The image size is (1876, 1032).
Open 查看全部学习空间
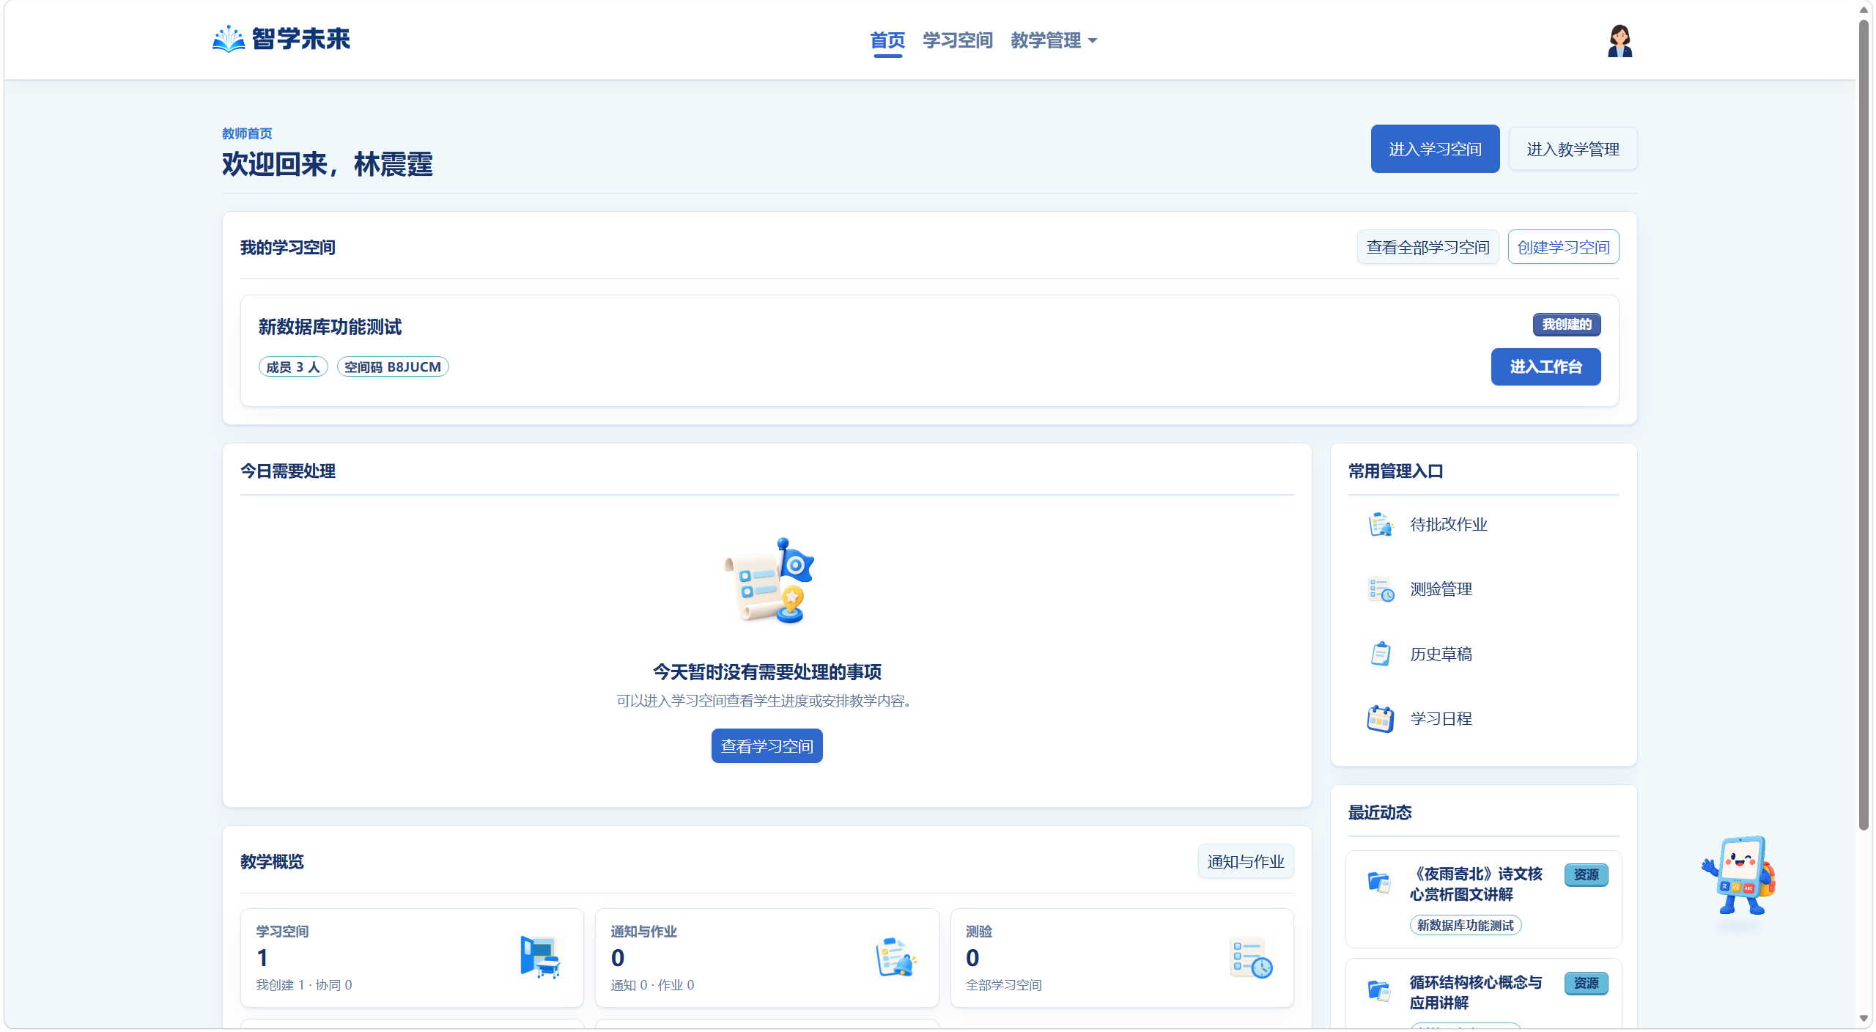tap(1428, 247)
